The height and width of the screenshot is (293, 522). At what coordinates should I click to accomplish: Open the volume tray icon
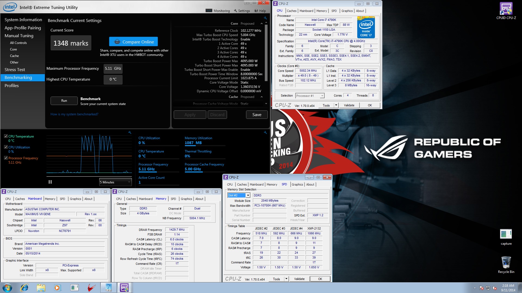(x=495, y=288)
